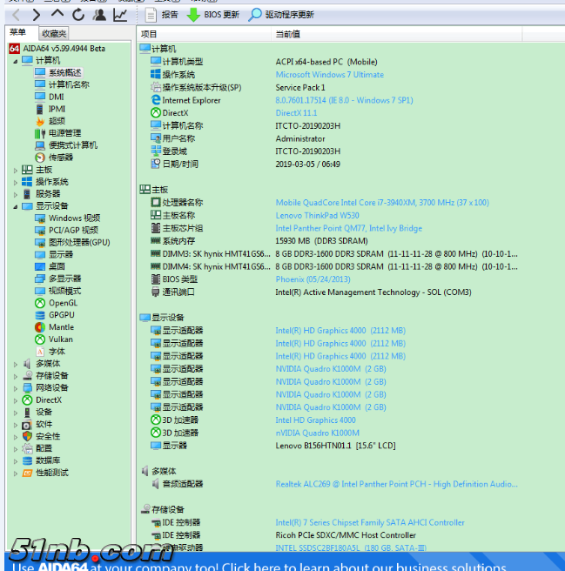Open 驱动程序更新 driver update
The height and width of the screenshot is (571, 565).
pyautogui.click(x=281, y=15)
